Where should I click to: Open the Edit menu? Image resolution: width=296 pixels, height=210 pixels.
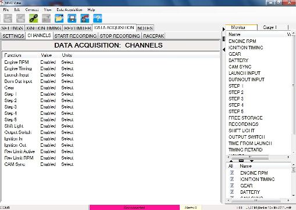[17, 9]
